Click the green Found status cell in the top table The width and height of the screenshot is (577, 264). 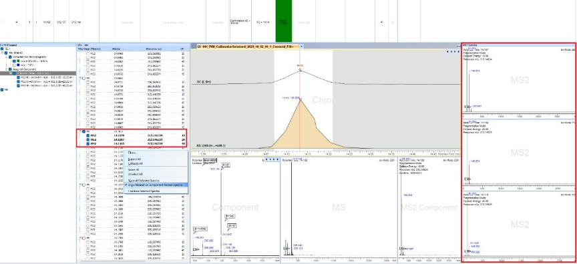coord(283,21)
